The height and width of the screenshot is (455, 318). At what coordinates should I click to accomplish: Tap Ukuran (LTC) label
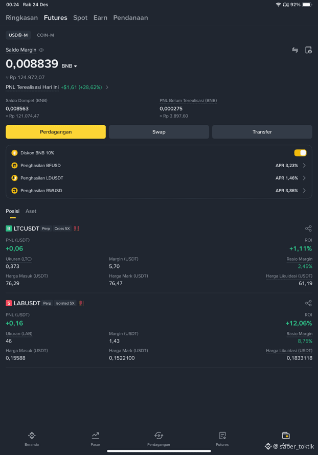(x=18, y=259)
